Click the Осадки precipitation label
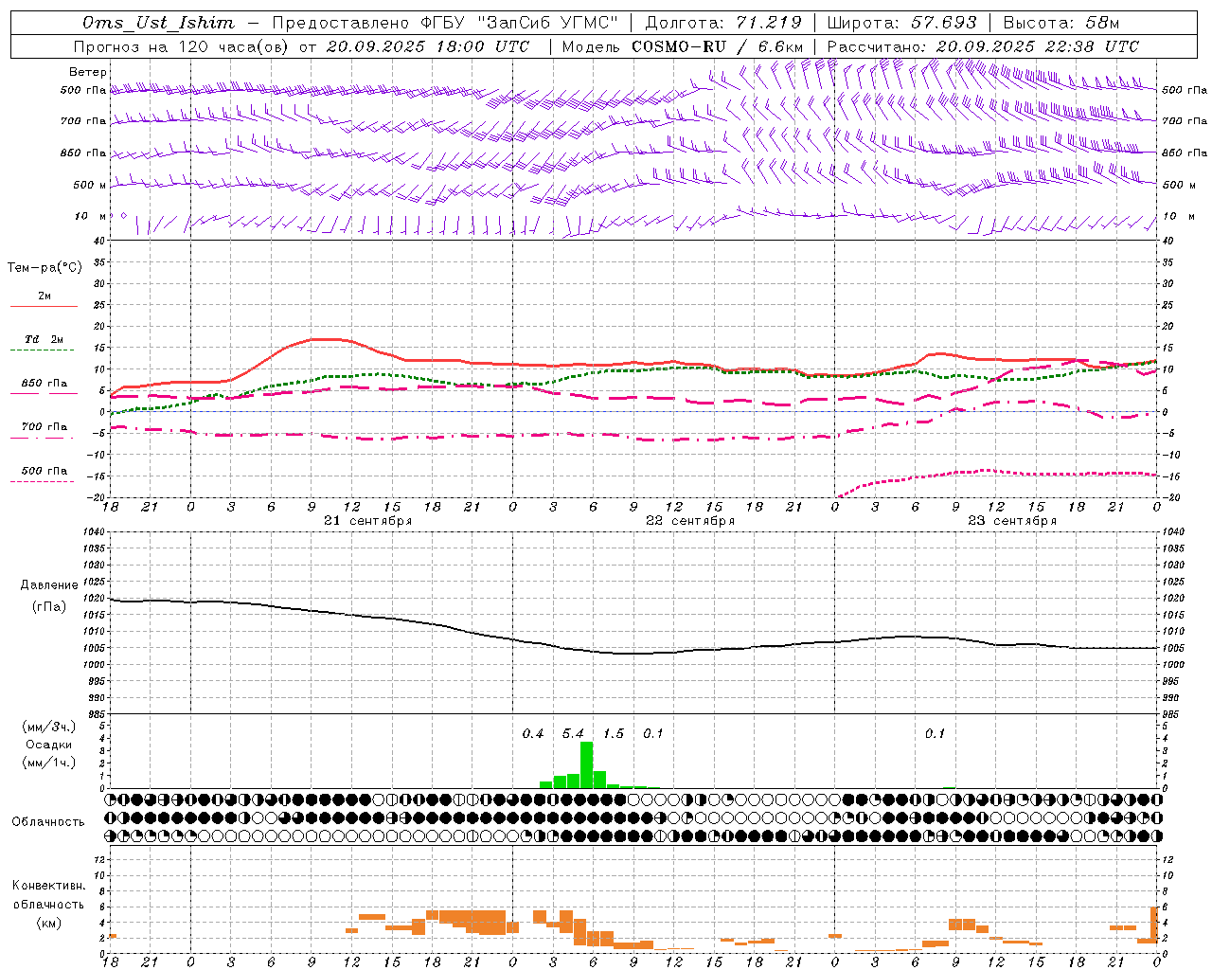The width and height of the screenshot is (1212, 970). tap(49, 745)
